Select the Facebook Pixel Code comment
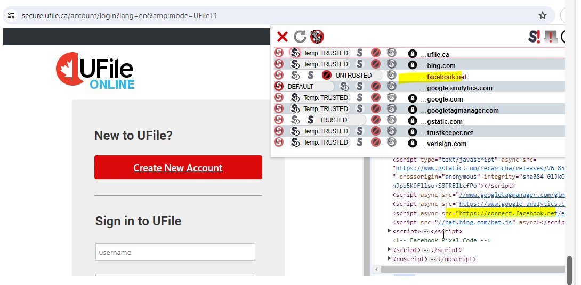 (442, 241)
